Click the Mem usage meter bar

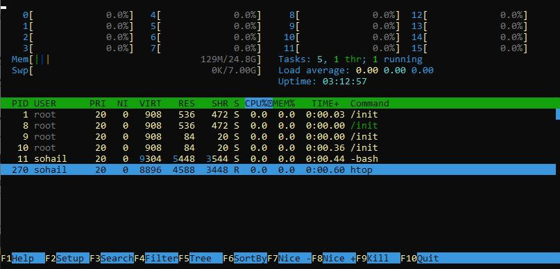click(x=137, y=59)
